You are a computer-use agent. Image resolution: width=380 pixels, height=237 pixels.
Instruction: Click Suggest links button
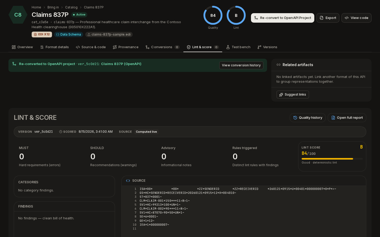[x=293, y=95]
